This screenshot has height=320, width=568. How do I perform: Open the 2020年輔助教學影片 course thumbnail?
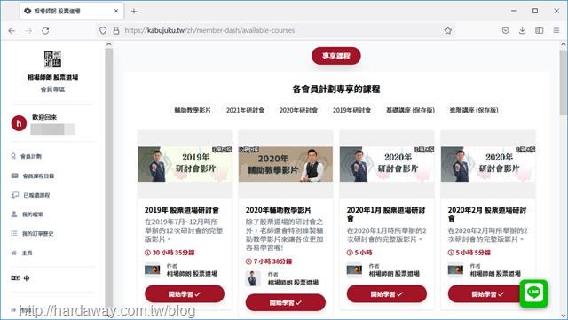tap(286, 164)
